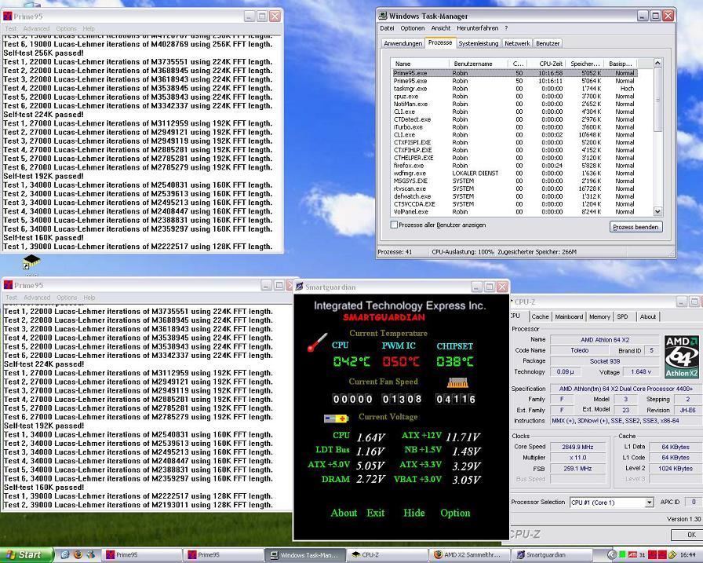Viewport: 703px width, 563px height.
Task: Click Hide in Smartguardian
Action: coord(413,514)
